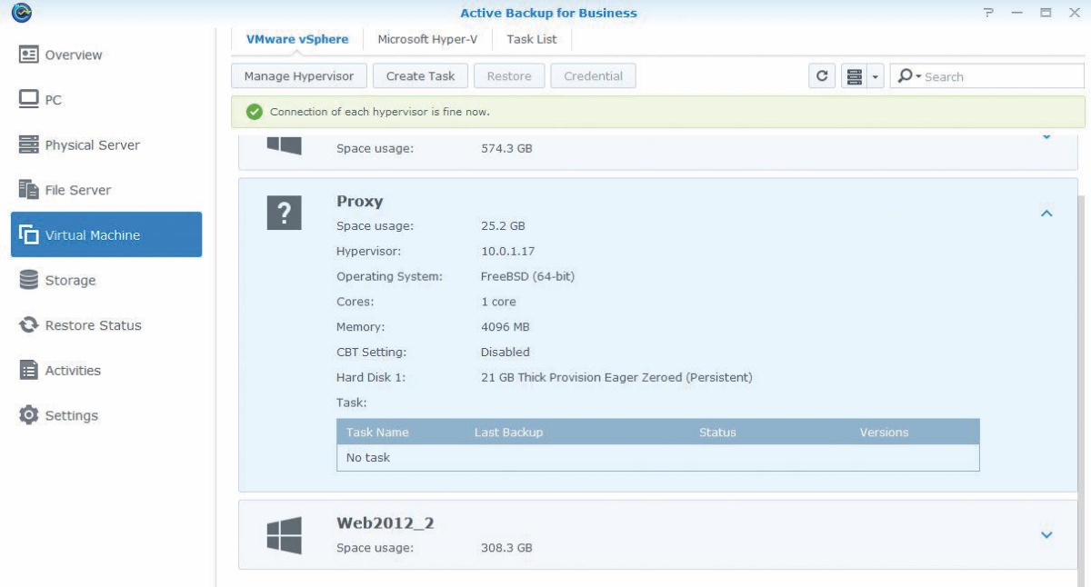
Task: Maximize the Active Backup window
Action: (1046, 13)
